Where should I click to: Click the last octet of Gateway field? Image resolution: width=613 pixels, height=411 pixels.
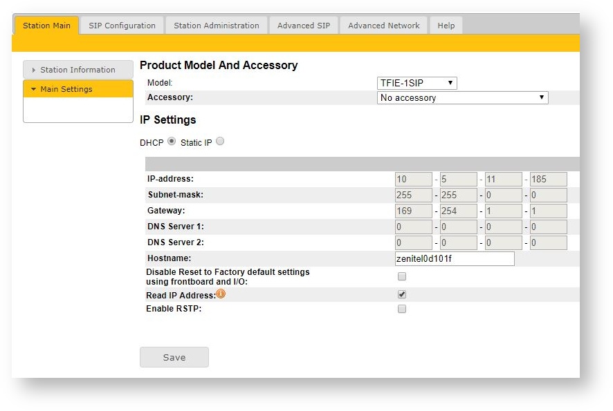548,211
